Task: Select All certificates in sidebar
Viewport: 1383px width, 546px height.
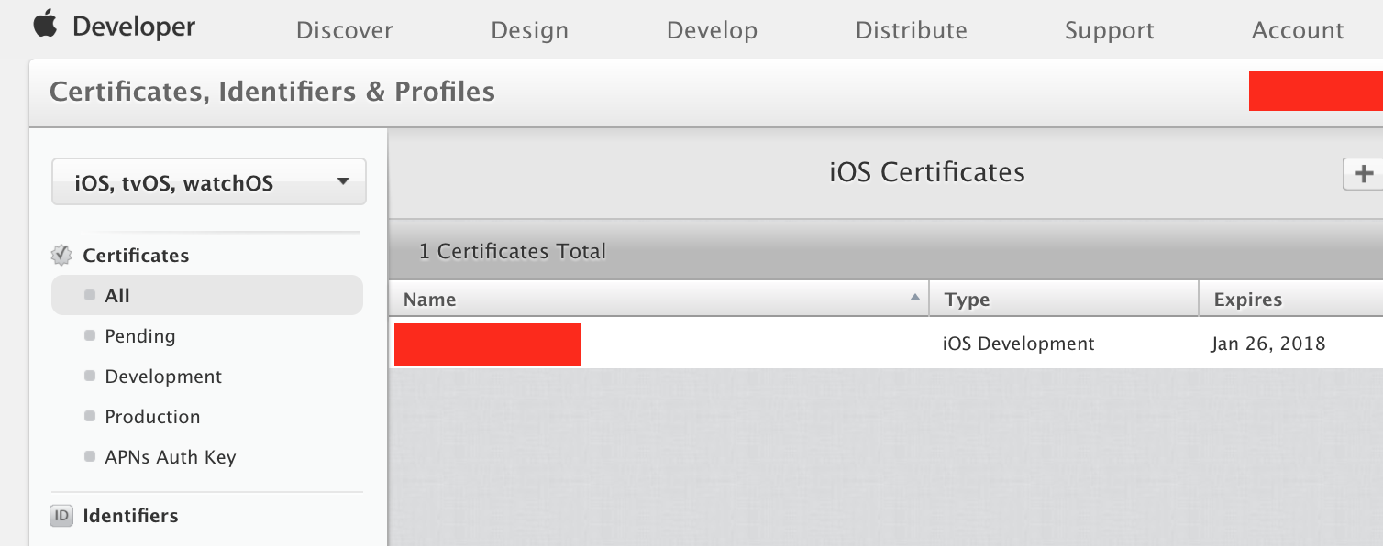Action: coord(207,296)
